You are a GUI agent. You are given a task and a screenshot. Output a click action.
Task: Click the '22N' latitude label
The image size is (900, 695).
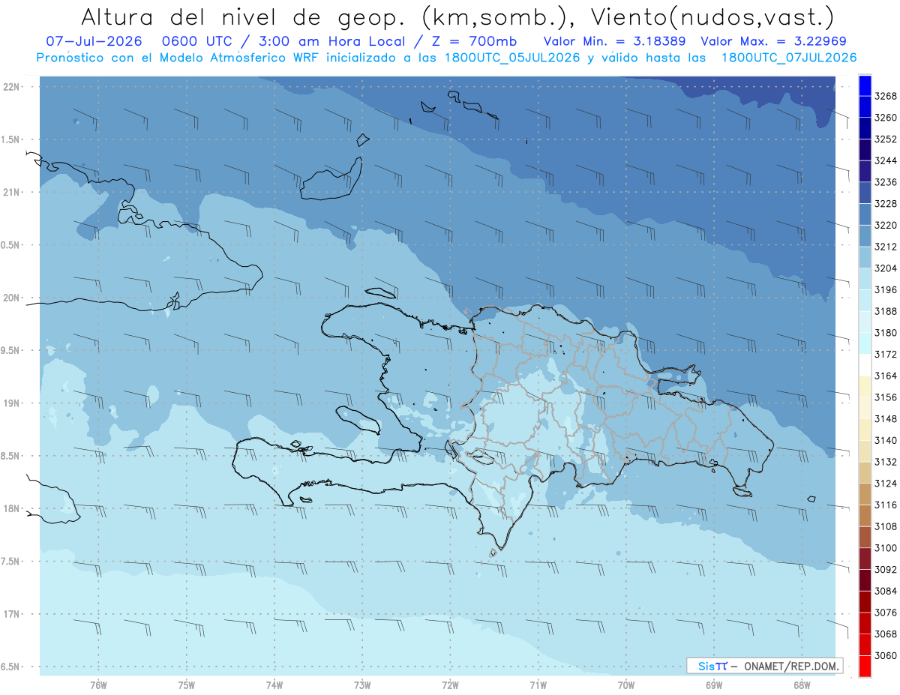[11, 87]
